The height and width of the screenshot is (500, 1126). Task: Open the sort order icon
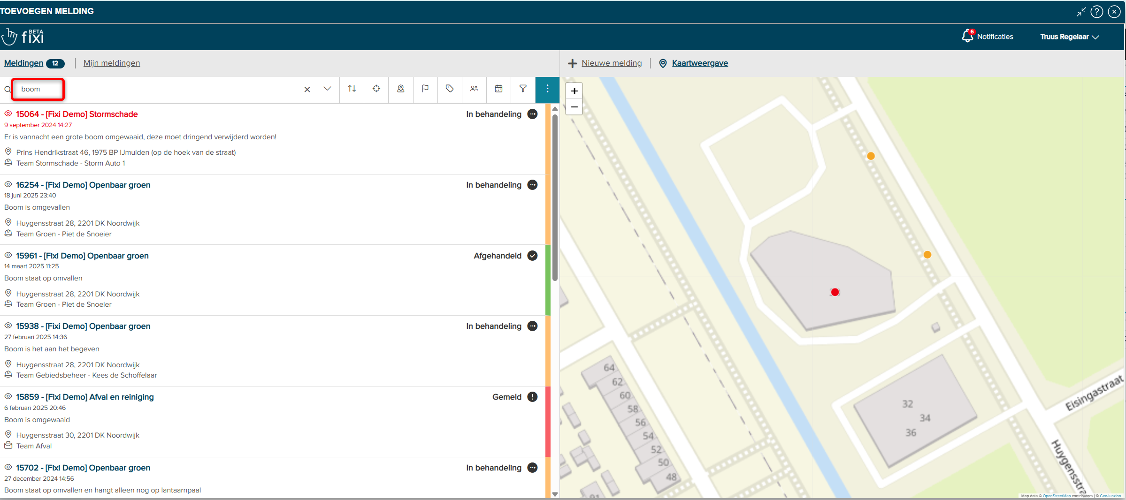352,89
